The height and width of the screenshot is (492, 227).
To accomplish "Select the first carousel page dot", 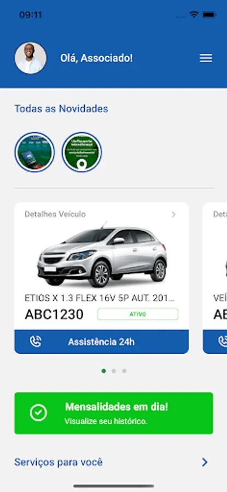I will (x=103, y=371).
